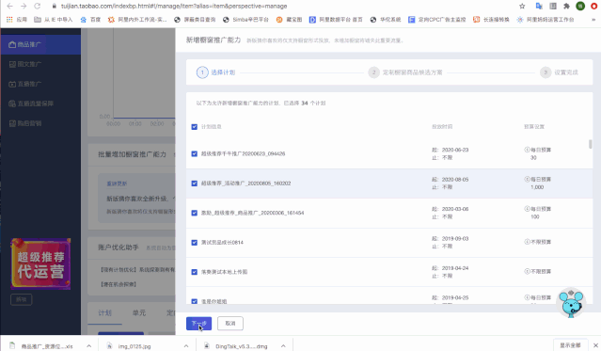
Task: Open the img_0125.jpg downloaded file
Action: [134, 346]
